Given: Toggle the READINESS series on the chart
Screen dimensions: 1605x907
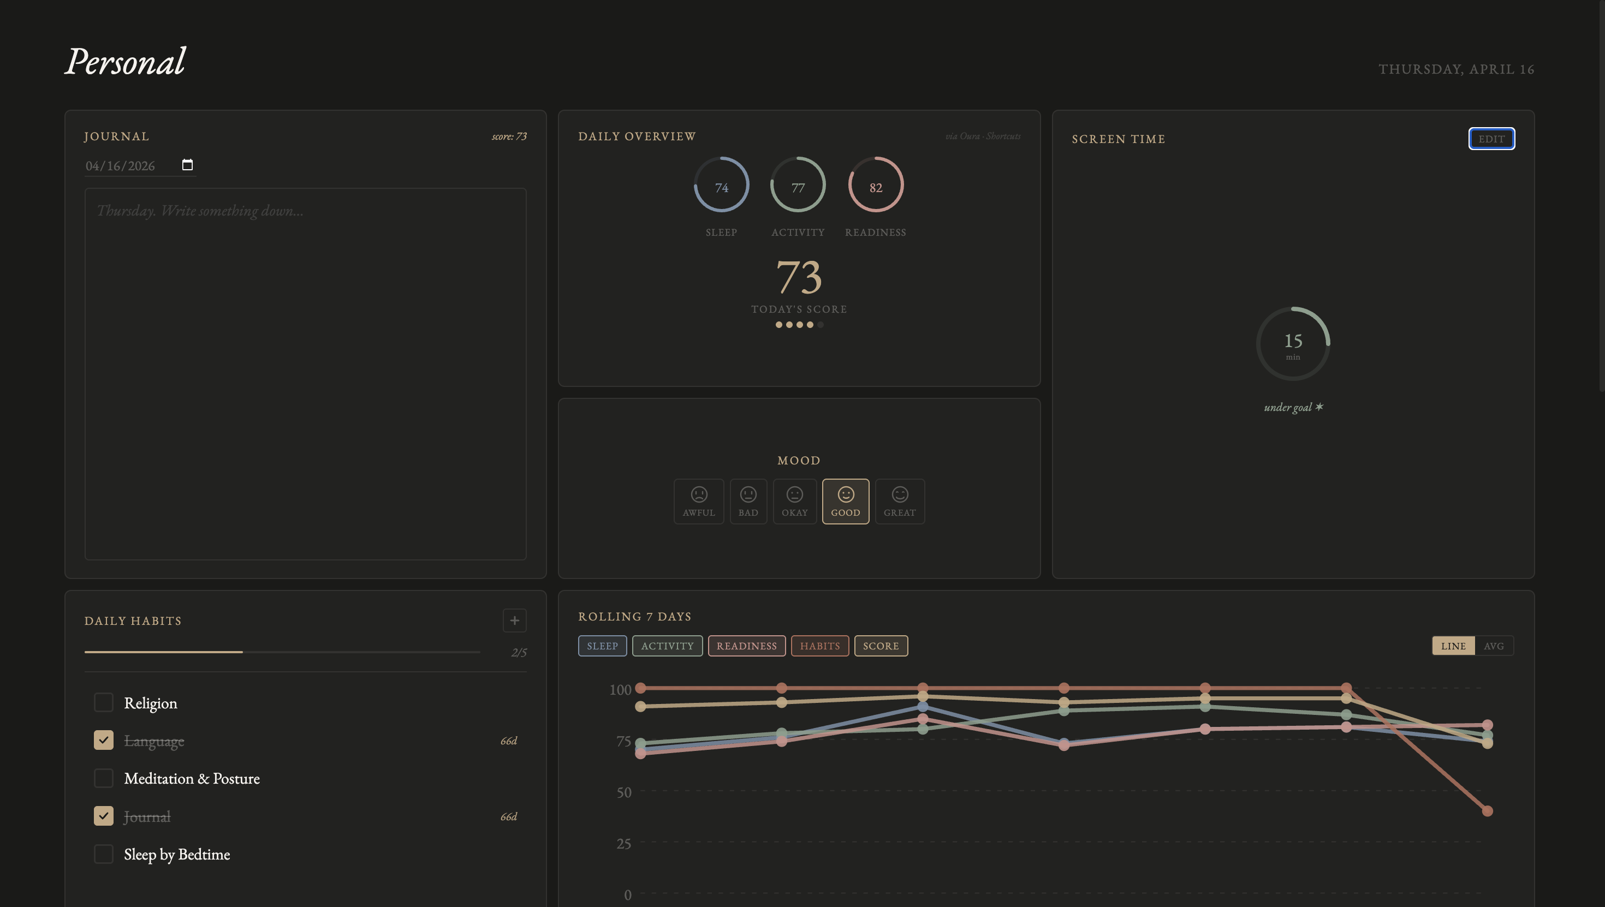Looking at the screenshot, I should pyautogui.click(x=746, y=646).
